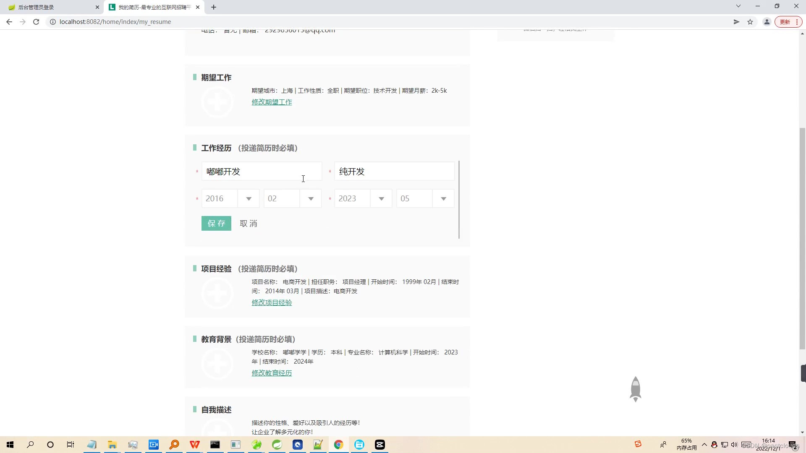Click the 保存 button to save work experience
The image size is (806, 453).
pos(216,223)
